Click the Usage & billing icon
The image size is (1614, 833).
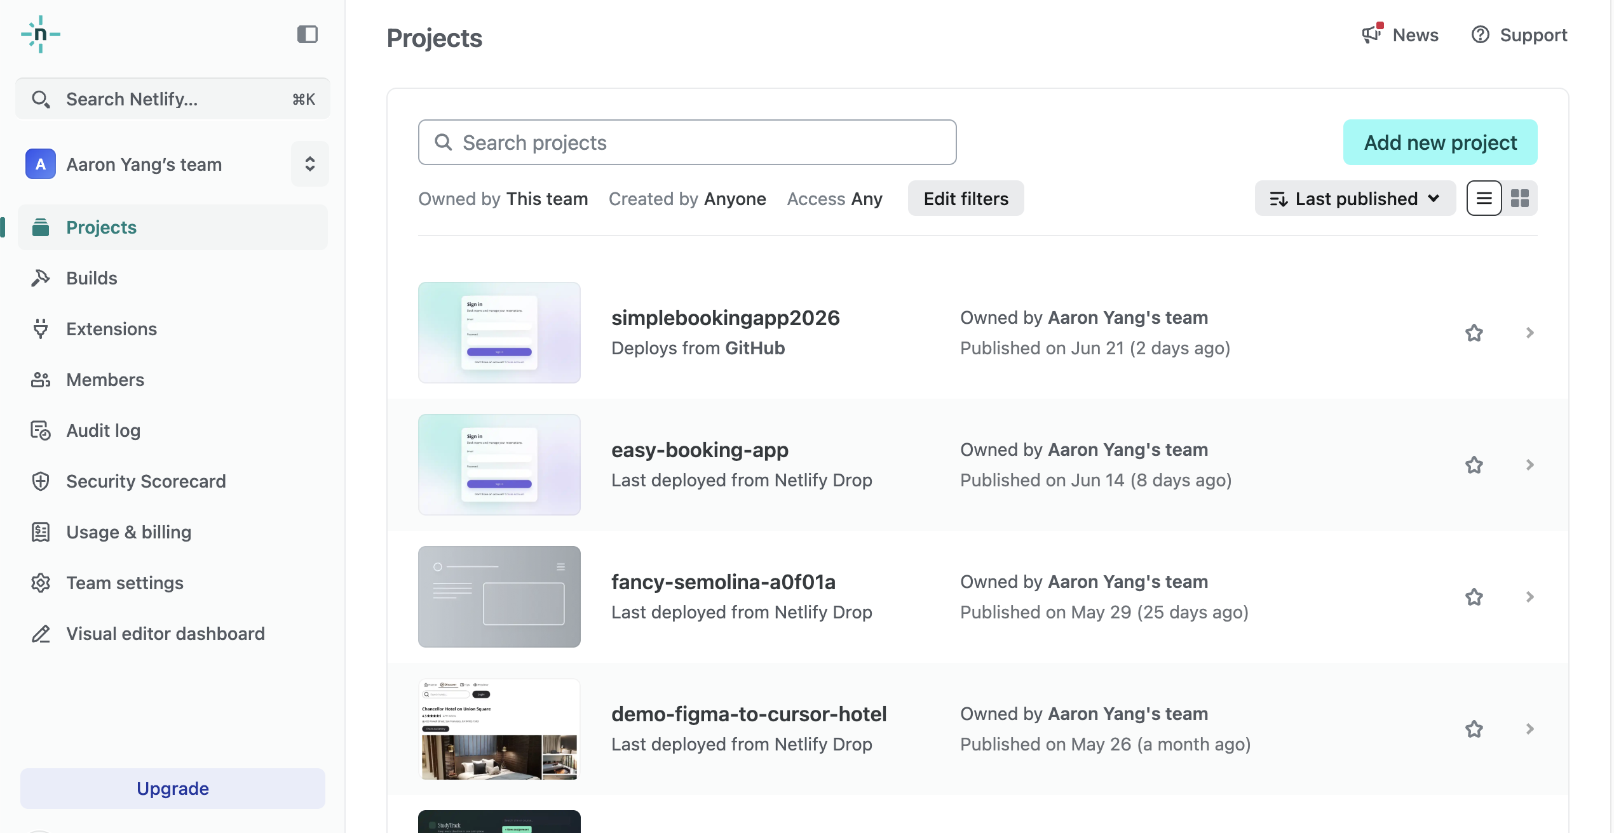pos(41,532)
